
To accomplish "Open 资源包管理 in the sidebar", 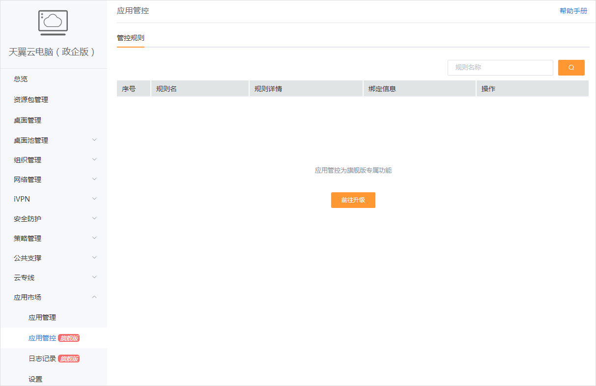I will (x=31, y=99).
